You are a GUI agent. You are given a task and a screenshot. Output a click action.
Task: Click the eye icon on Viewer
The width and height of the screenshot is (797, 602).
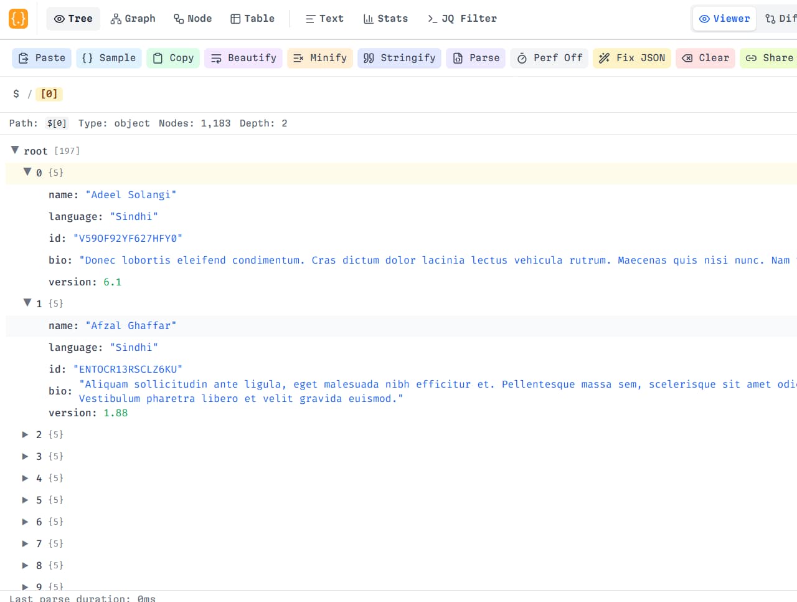[705, 19]
